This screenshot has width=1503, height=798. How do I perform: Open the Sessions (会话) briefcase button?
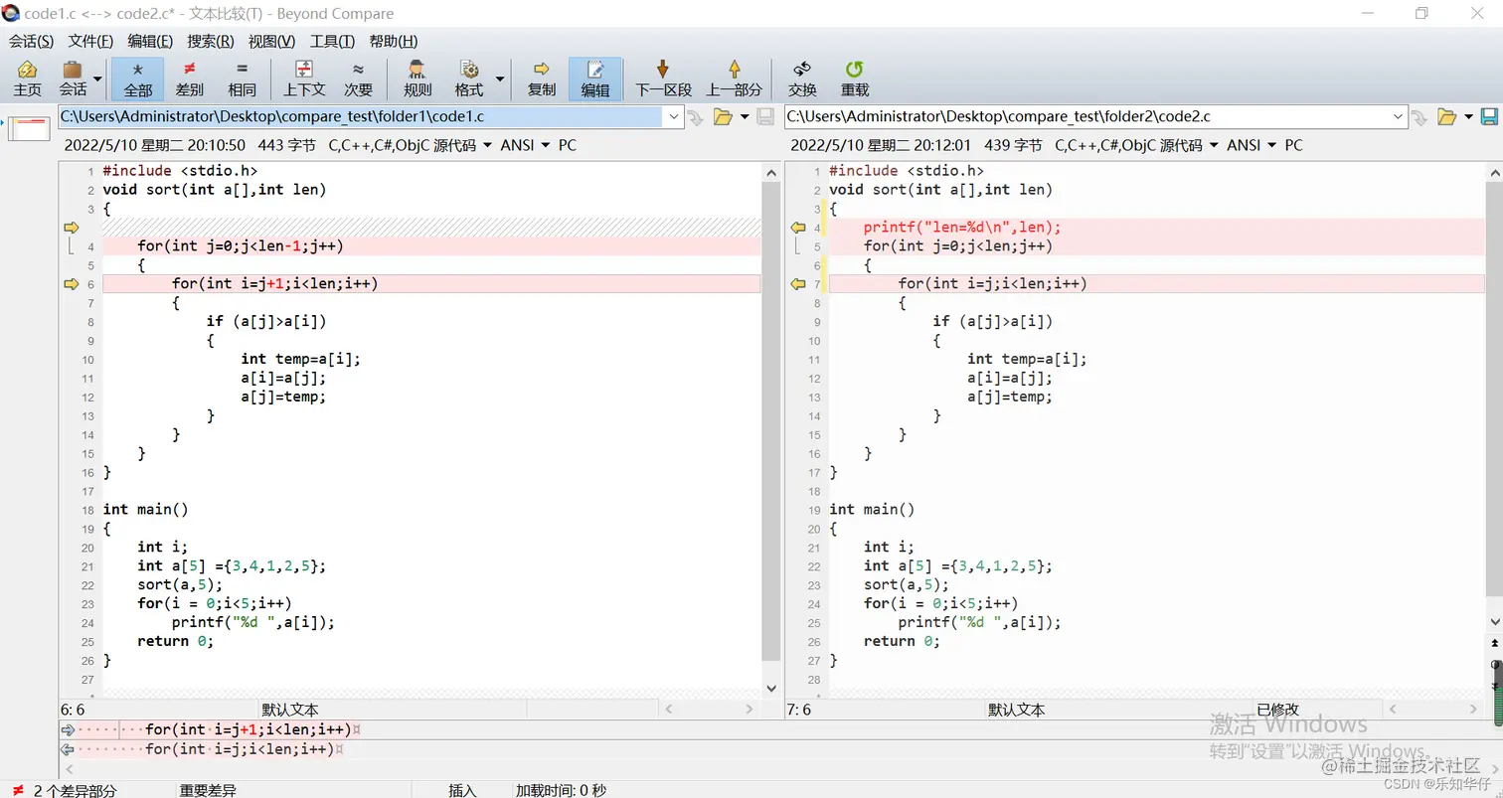(72, 79)
